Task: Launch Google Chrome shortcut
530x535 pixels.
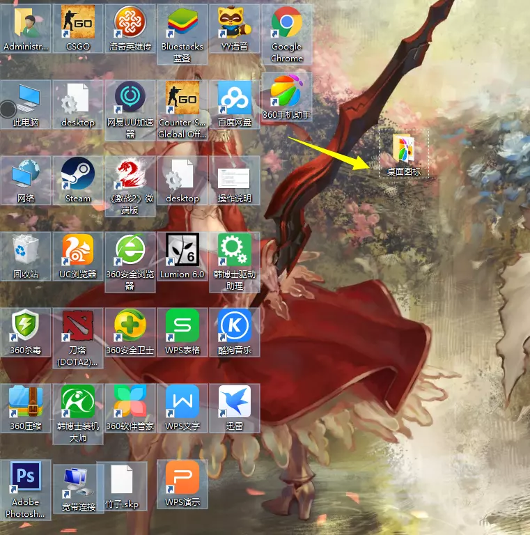Action: tap(287, 34)
